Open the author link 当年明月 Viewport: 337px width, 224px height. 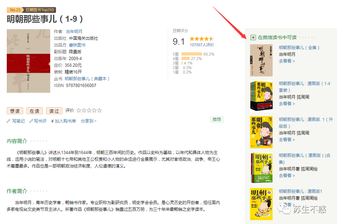coord(74,31)
